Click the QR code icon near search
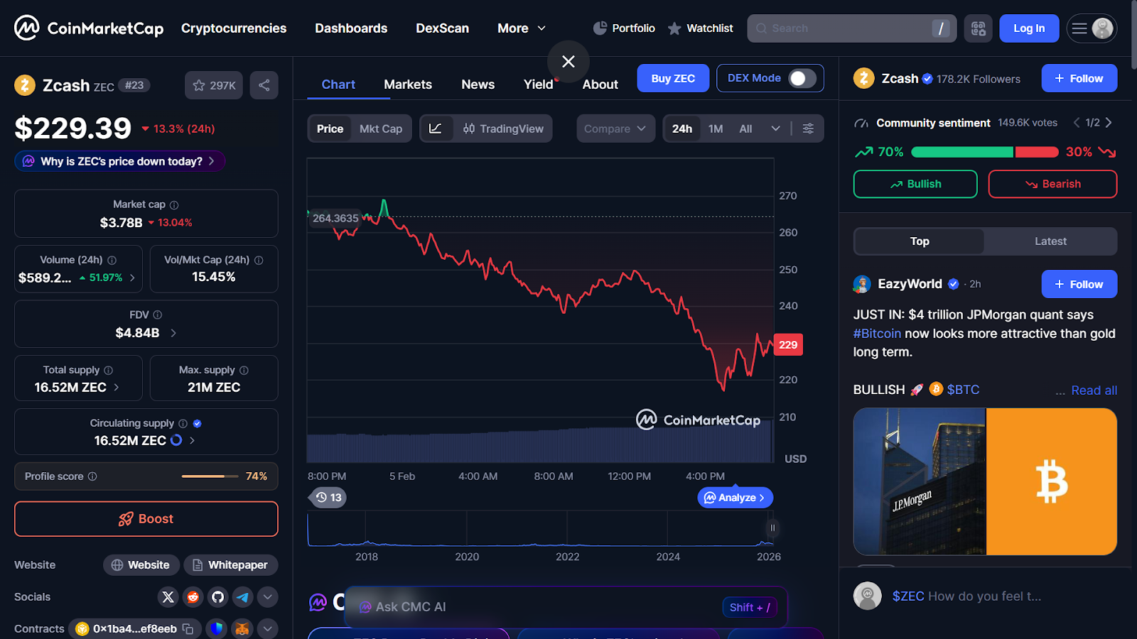The width and height of the screenshot is (1137, 639). coord(978,28)
